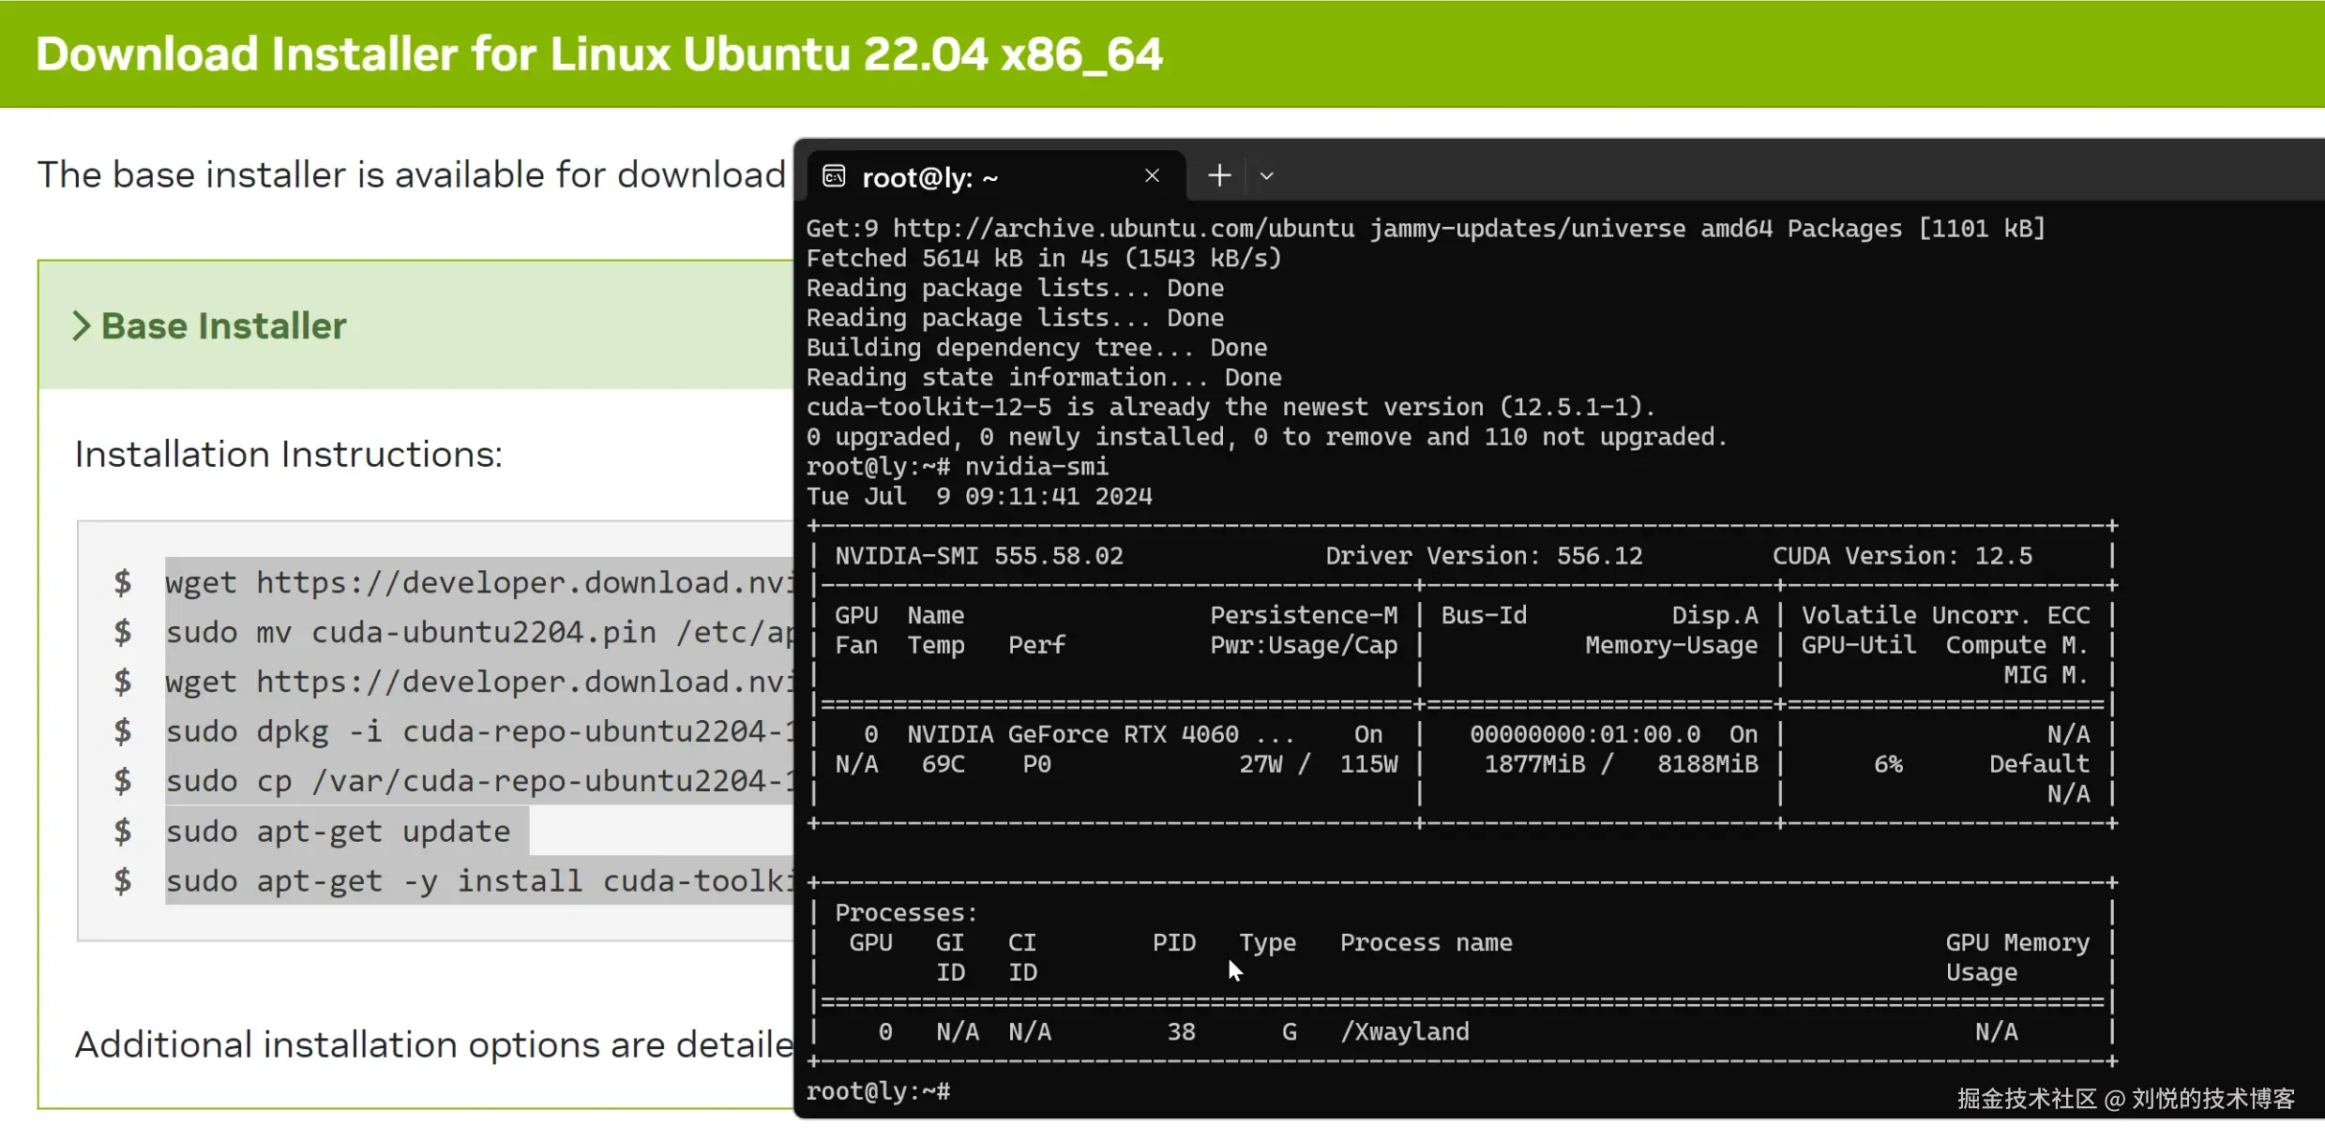Open the terminal profile dropdown arrow

coord(1266,175)
